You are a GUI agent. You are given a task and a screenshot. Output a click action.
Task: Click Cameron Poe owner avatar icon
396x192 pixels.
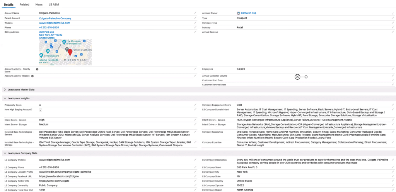[x=238, y=13]
